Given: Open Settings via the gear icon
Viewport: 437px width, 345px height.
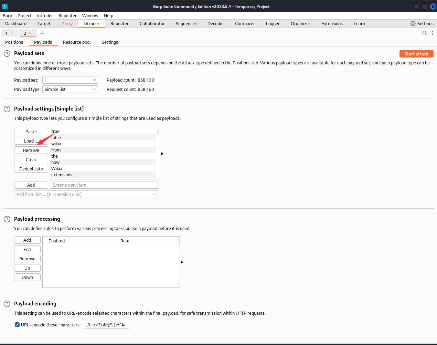Looking at the screenshot, I should pos(413,24).
